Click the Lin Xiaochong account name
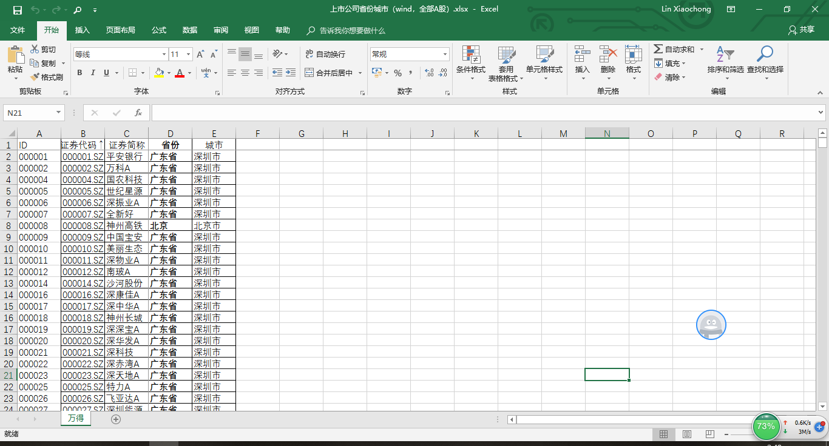Viewport: 829px width, 446px height. [x=686, y=9]
